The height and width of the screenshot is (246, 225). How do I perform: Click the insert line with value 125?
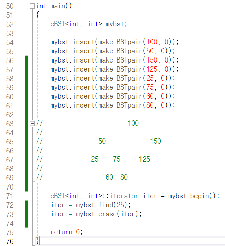[115, 69]
